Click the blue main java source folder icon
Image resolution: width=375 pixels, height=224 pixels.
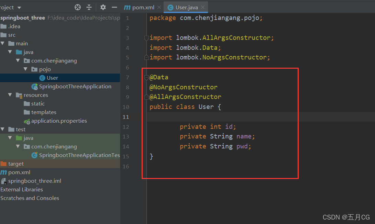[19, 52]
